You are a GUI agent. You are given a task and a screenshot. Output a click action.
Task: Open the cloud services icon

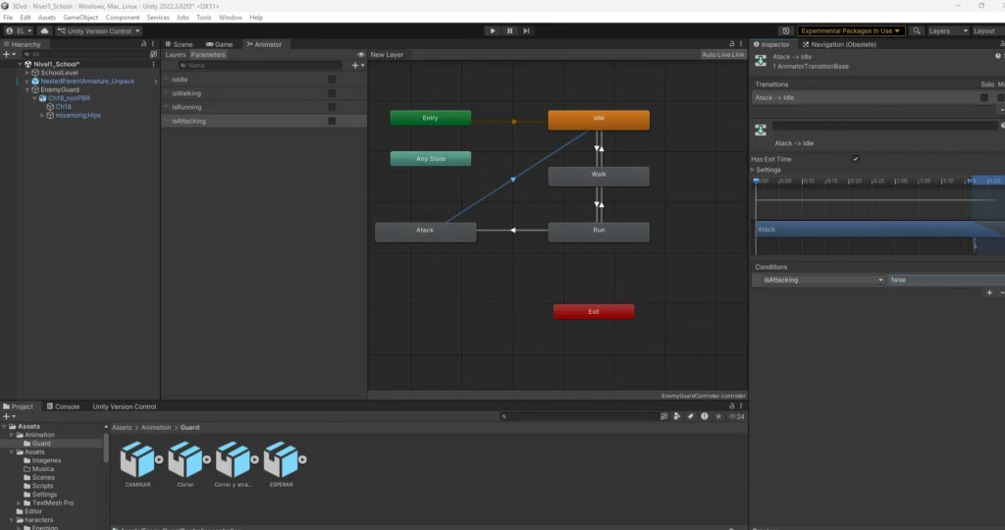point(44,30)
